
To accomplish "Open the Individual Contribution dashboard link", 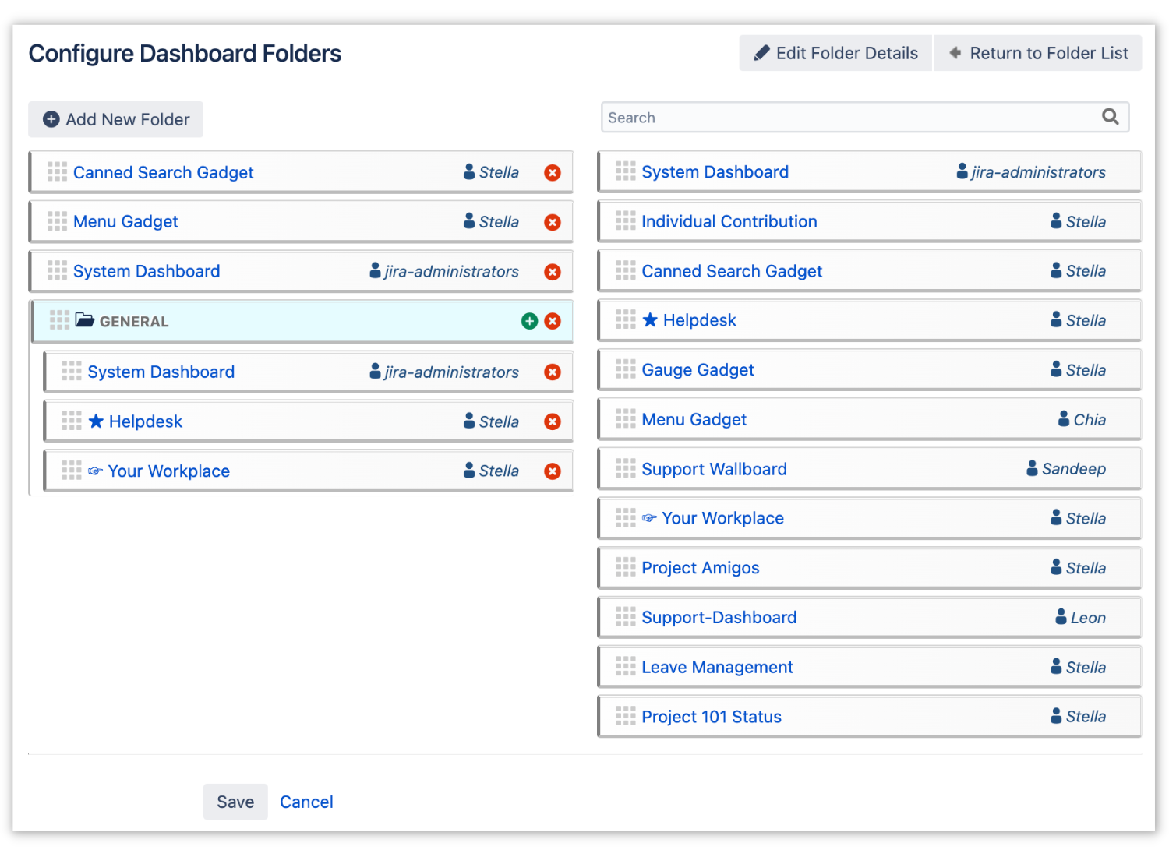I will [x=729, y=221].
